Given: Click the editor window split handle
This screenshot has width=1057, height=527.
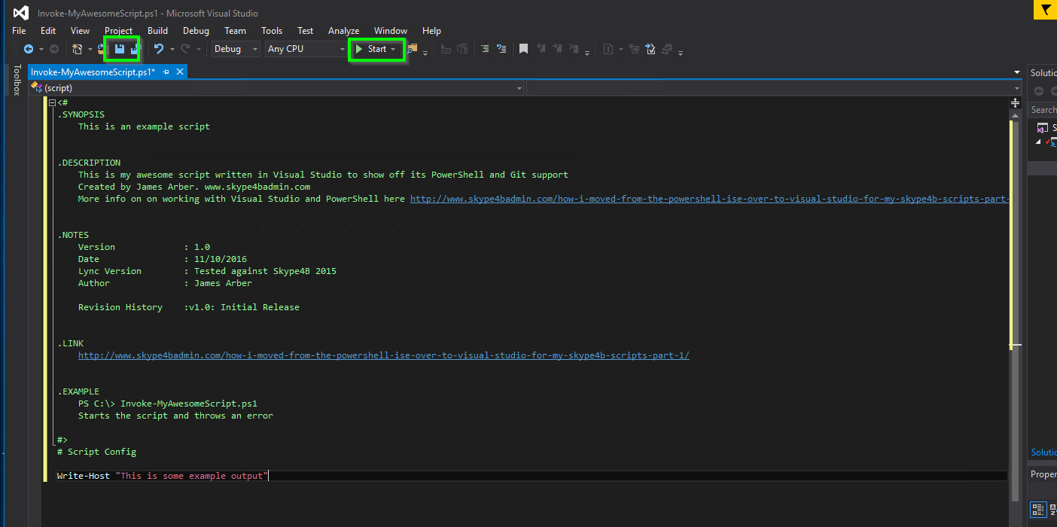Looking at the screenshot, I should 1015,102.
